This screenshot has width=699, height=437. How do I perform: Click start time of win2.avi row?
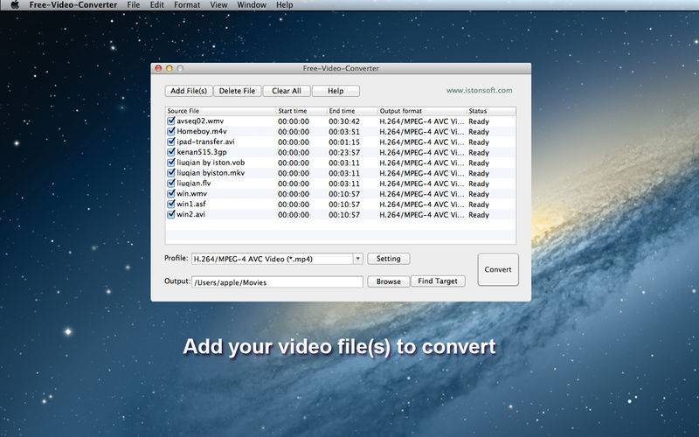(x=294, y=215)
